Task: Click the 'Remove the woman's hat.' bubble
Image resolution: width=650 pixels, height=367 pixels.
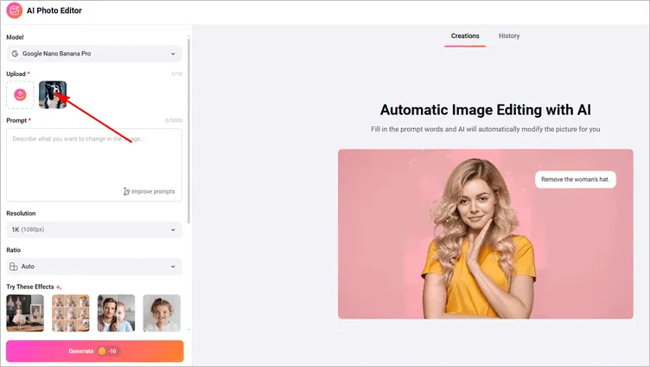Action: coord(576,179)
